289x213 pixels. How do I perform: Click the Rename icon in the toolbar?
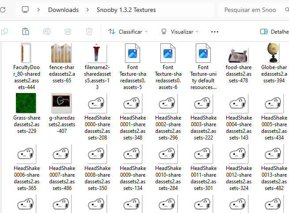coord(47,31)
